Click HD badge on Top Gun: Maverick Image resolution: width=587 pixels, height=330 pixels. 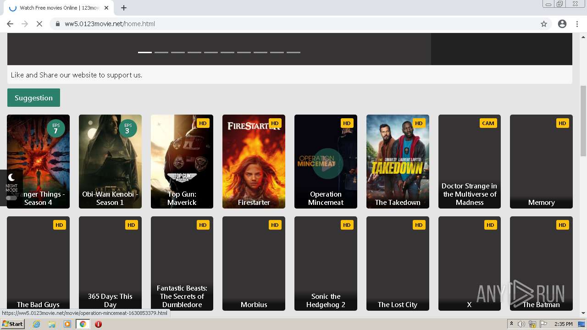tap(203, 123)
